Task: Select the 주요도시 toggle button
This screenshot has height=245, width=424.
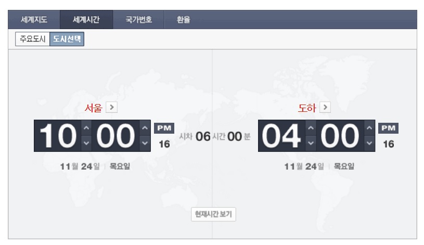Action: point(32,39)
